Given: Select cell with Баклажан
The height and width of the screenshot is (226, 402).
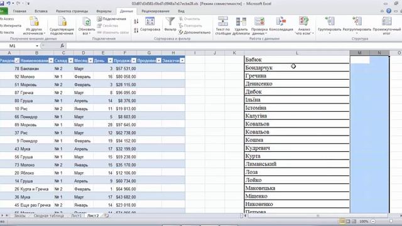Looking at the screenshot, I should click(x=36, y=68).
